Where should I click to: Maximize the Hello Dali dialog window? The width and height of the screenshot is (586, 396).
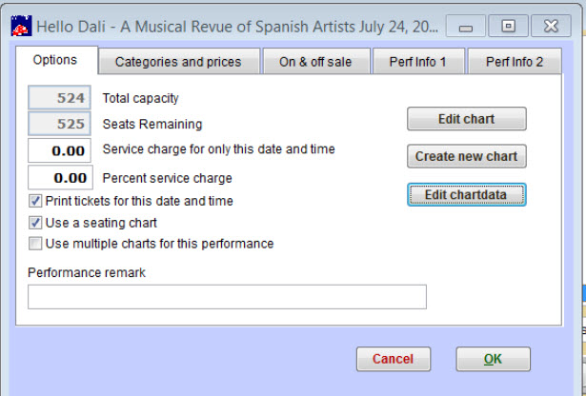pos(508,26)
